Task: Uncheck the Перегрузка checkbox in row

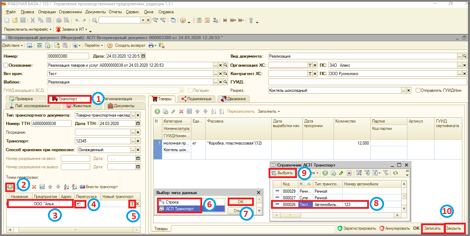Action: [80, 204]
